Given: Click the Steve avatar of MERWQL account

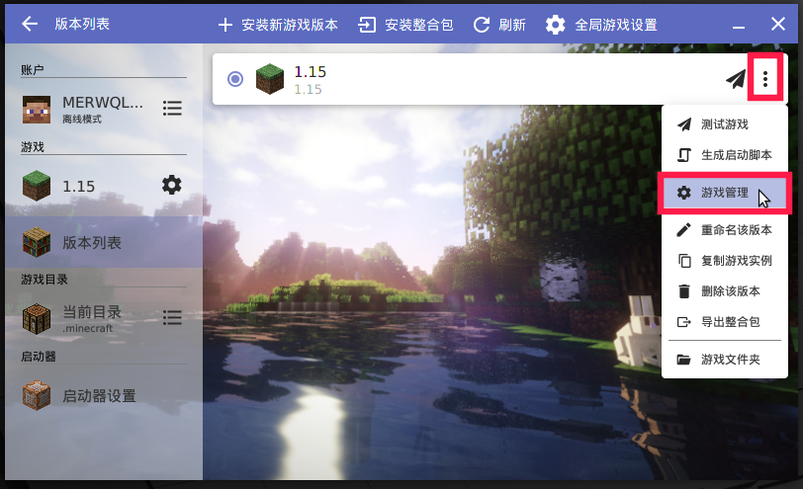Looking at the screenshot, I should 37,109.
